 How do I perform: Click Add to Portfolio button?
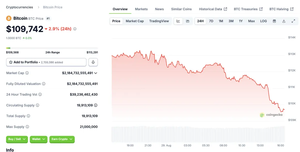[x=46, y=62]
